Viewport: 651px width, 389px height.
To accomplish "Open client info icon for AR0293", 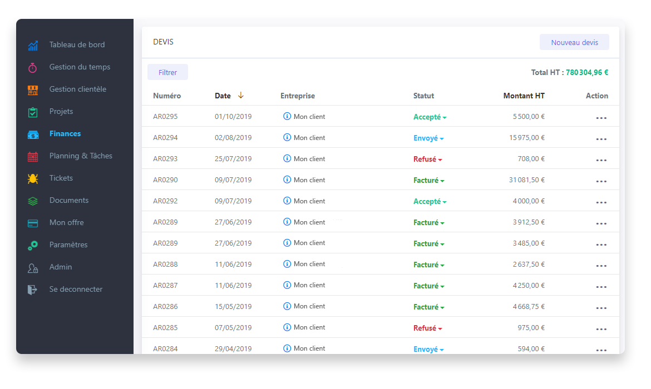I will (287, 158).
